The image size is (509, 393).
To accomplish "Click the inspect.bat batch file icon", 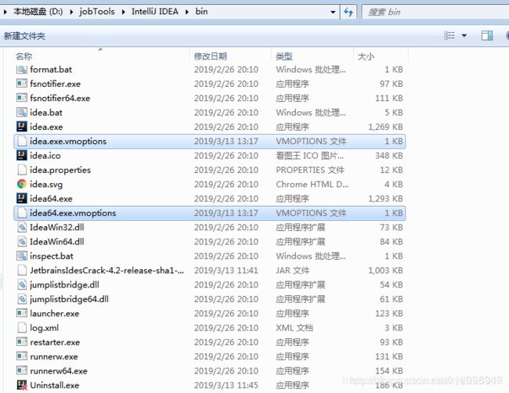I will tap(22, 256).
